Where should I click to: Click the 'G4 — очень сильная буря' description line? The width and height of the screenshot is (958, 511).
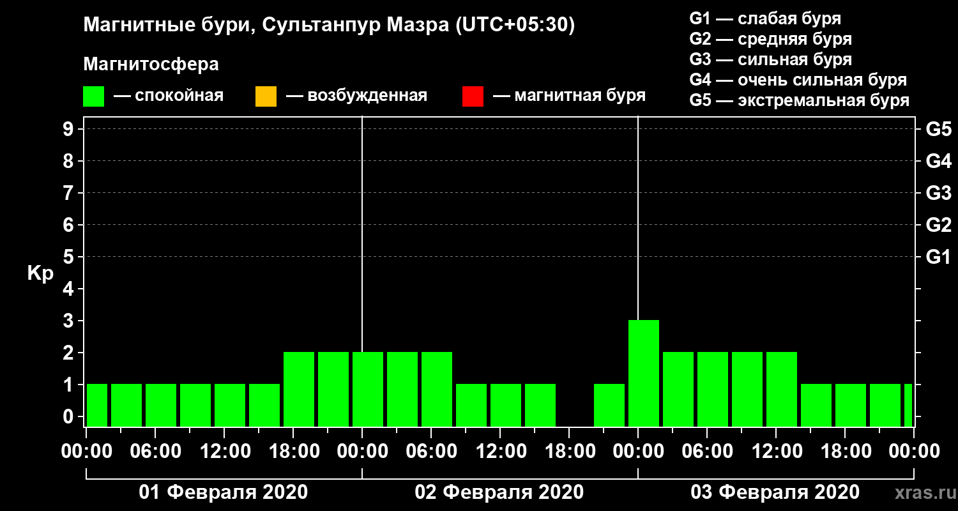(798, 80)
